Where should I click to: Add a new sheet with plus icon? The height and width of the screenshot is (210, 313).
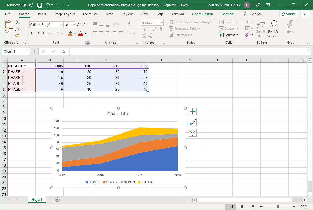pos(57,200)
